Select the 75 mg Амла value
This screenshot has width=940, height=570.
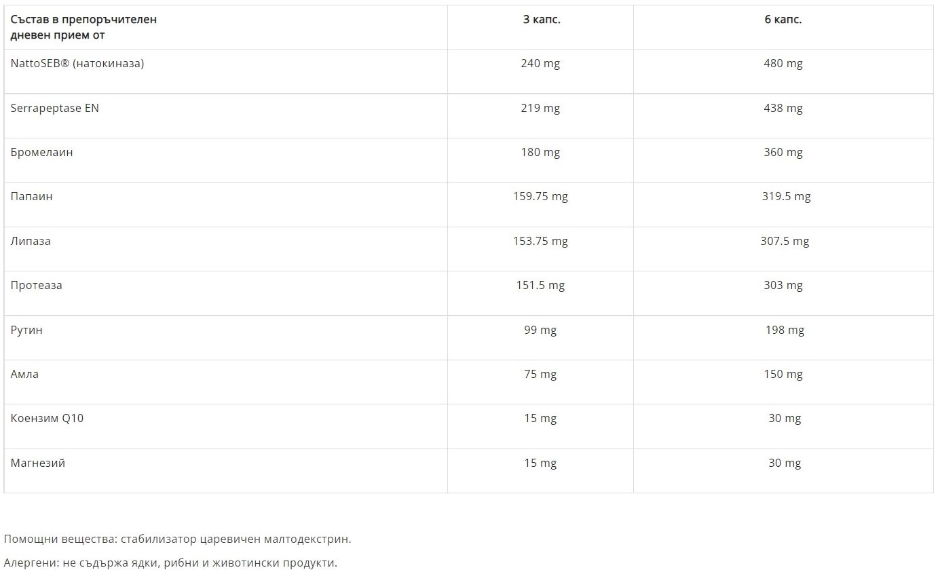(540, 375)
